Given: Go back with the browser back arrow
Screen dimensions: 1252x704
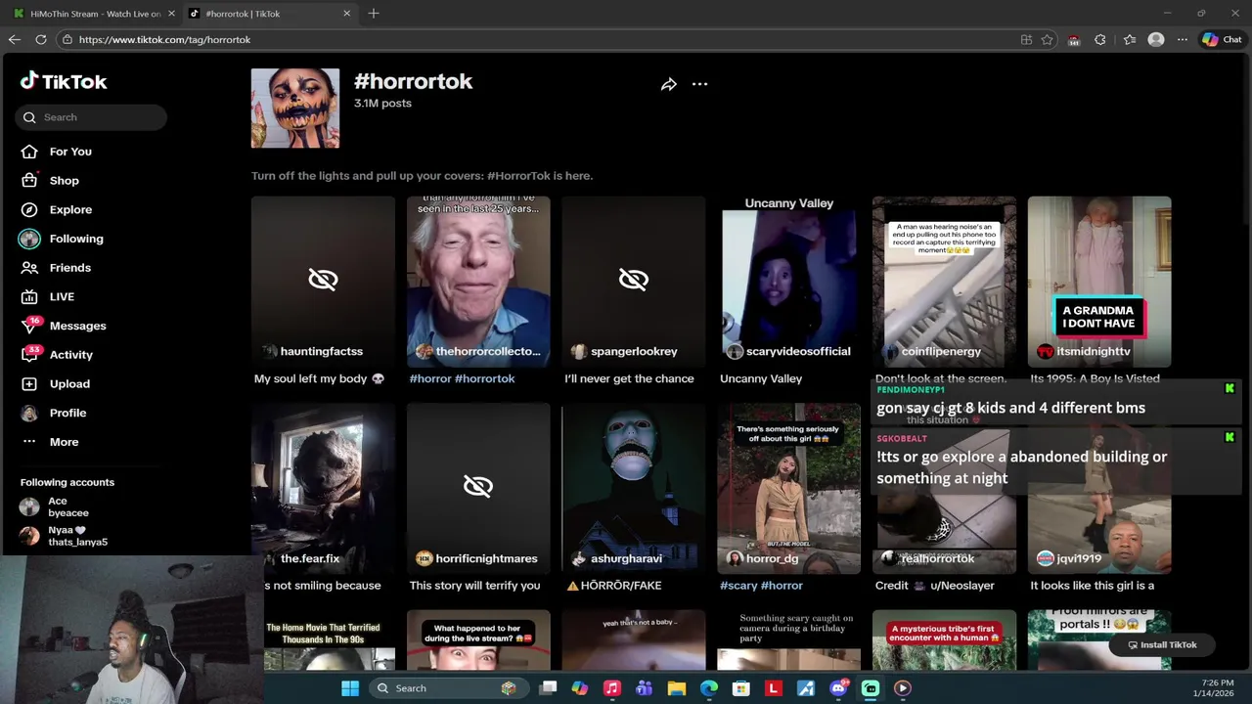Looking at the screenshot, I should [x=15, y=39].
